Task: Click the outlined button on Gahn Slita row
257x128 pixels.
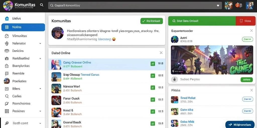Action: tap(247, 111)
